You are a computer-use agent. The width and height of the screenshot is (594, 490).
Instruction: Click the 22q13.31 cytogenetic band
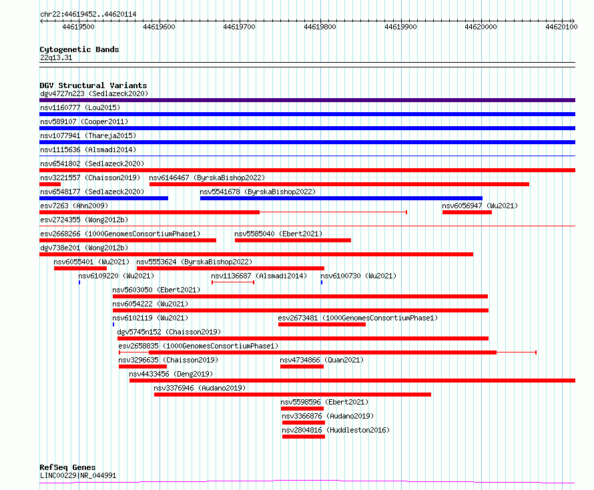click(307, 65)
